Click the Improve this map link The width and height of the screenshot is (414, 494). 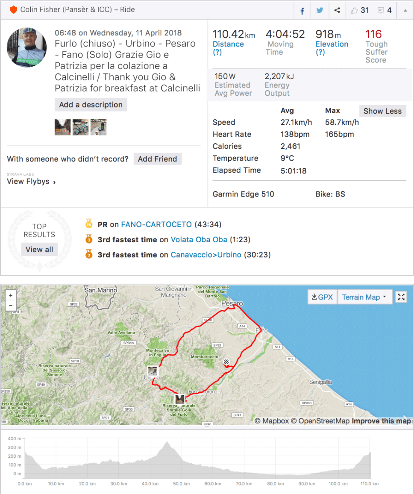tap(380, 420)
